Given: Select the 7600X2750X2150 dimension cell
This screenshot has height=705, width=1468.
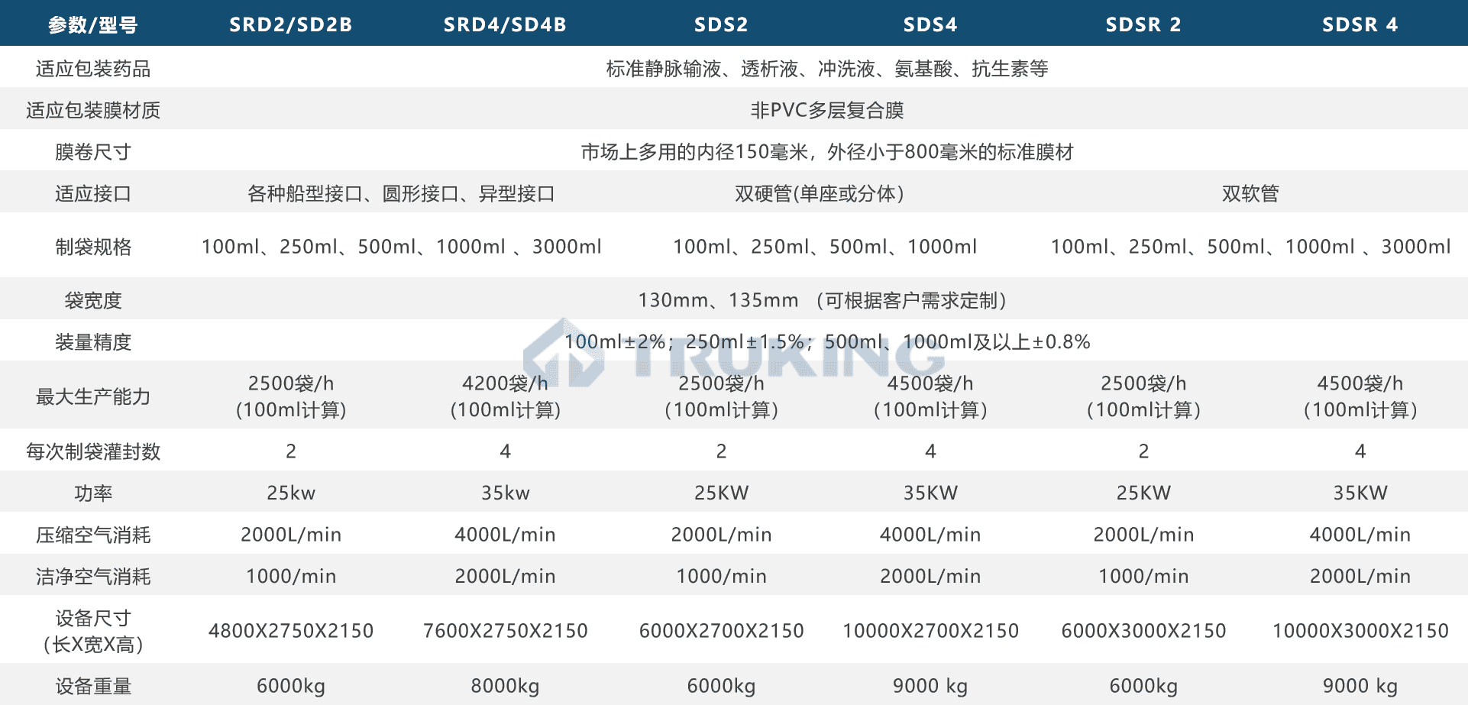Looking at the screenshot, I should (505, 631).
